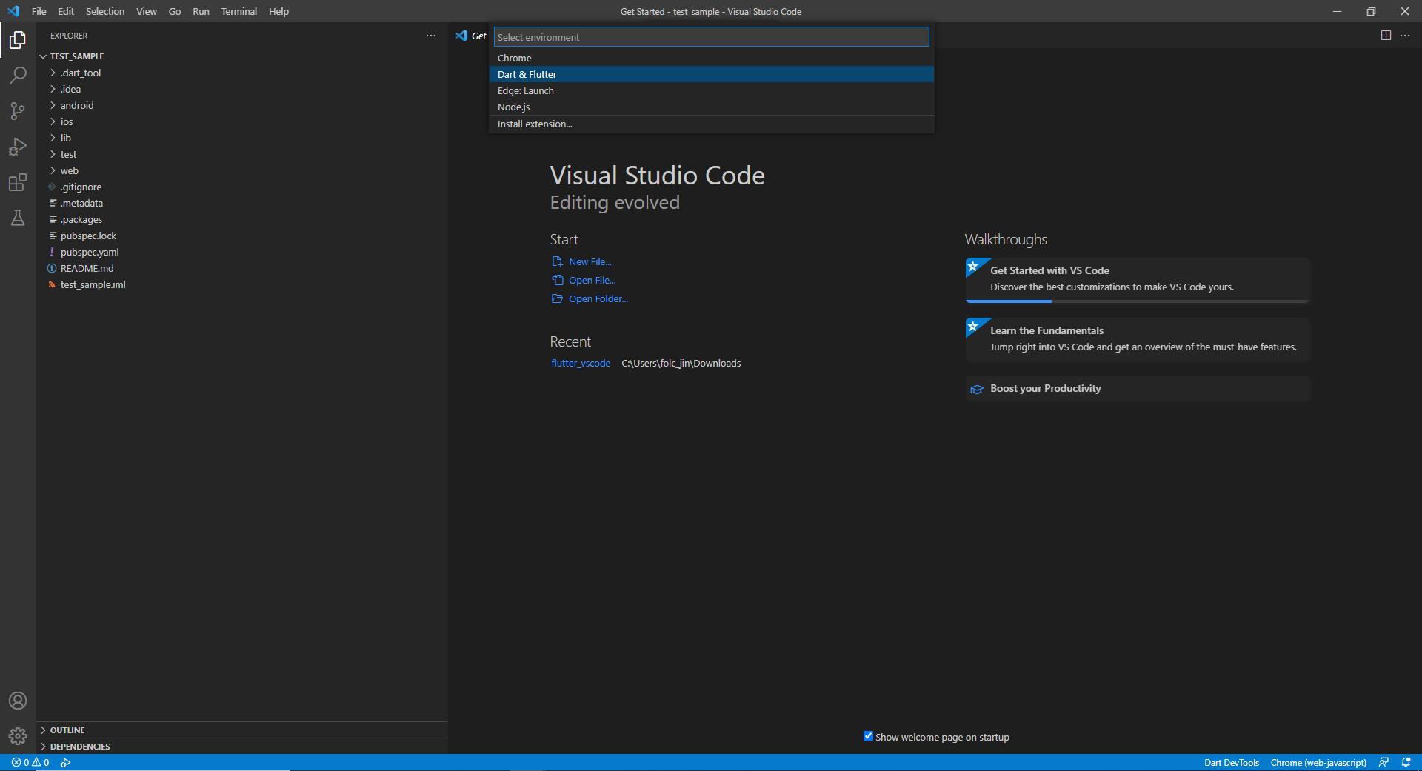Expand the web folder
This screenshot has height=771, width=1422.
click(x=53, y=170)
